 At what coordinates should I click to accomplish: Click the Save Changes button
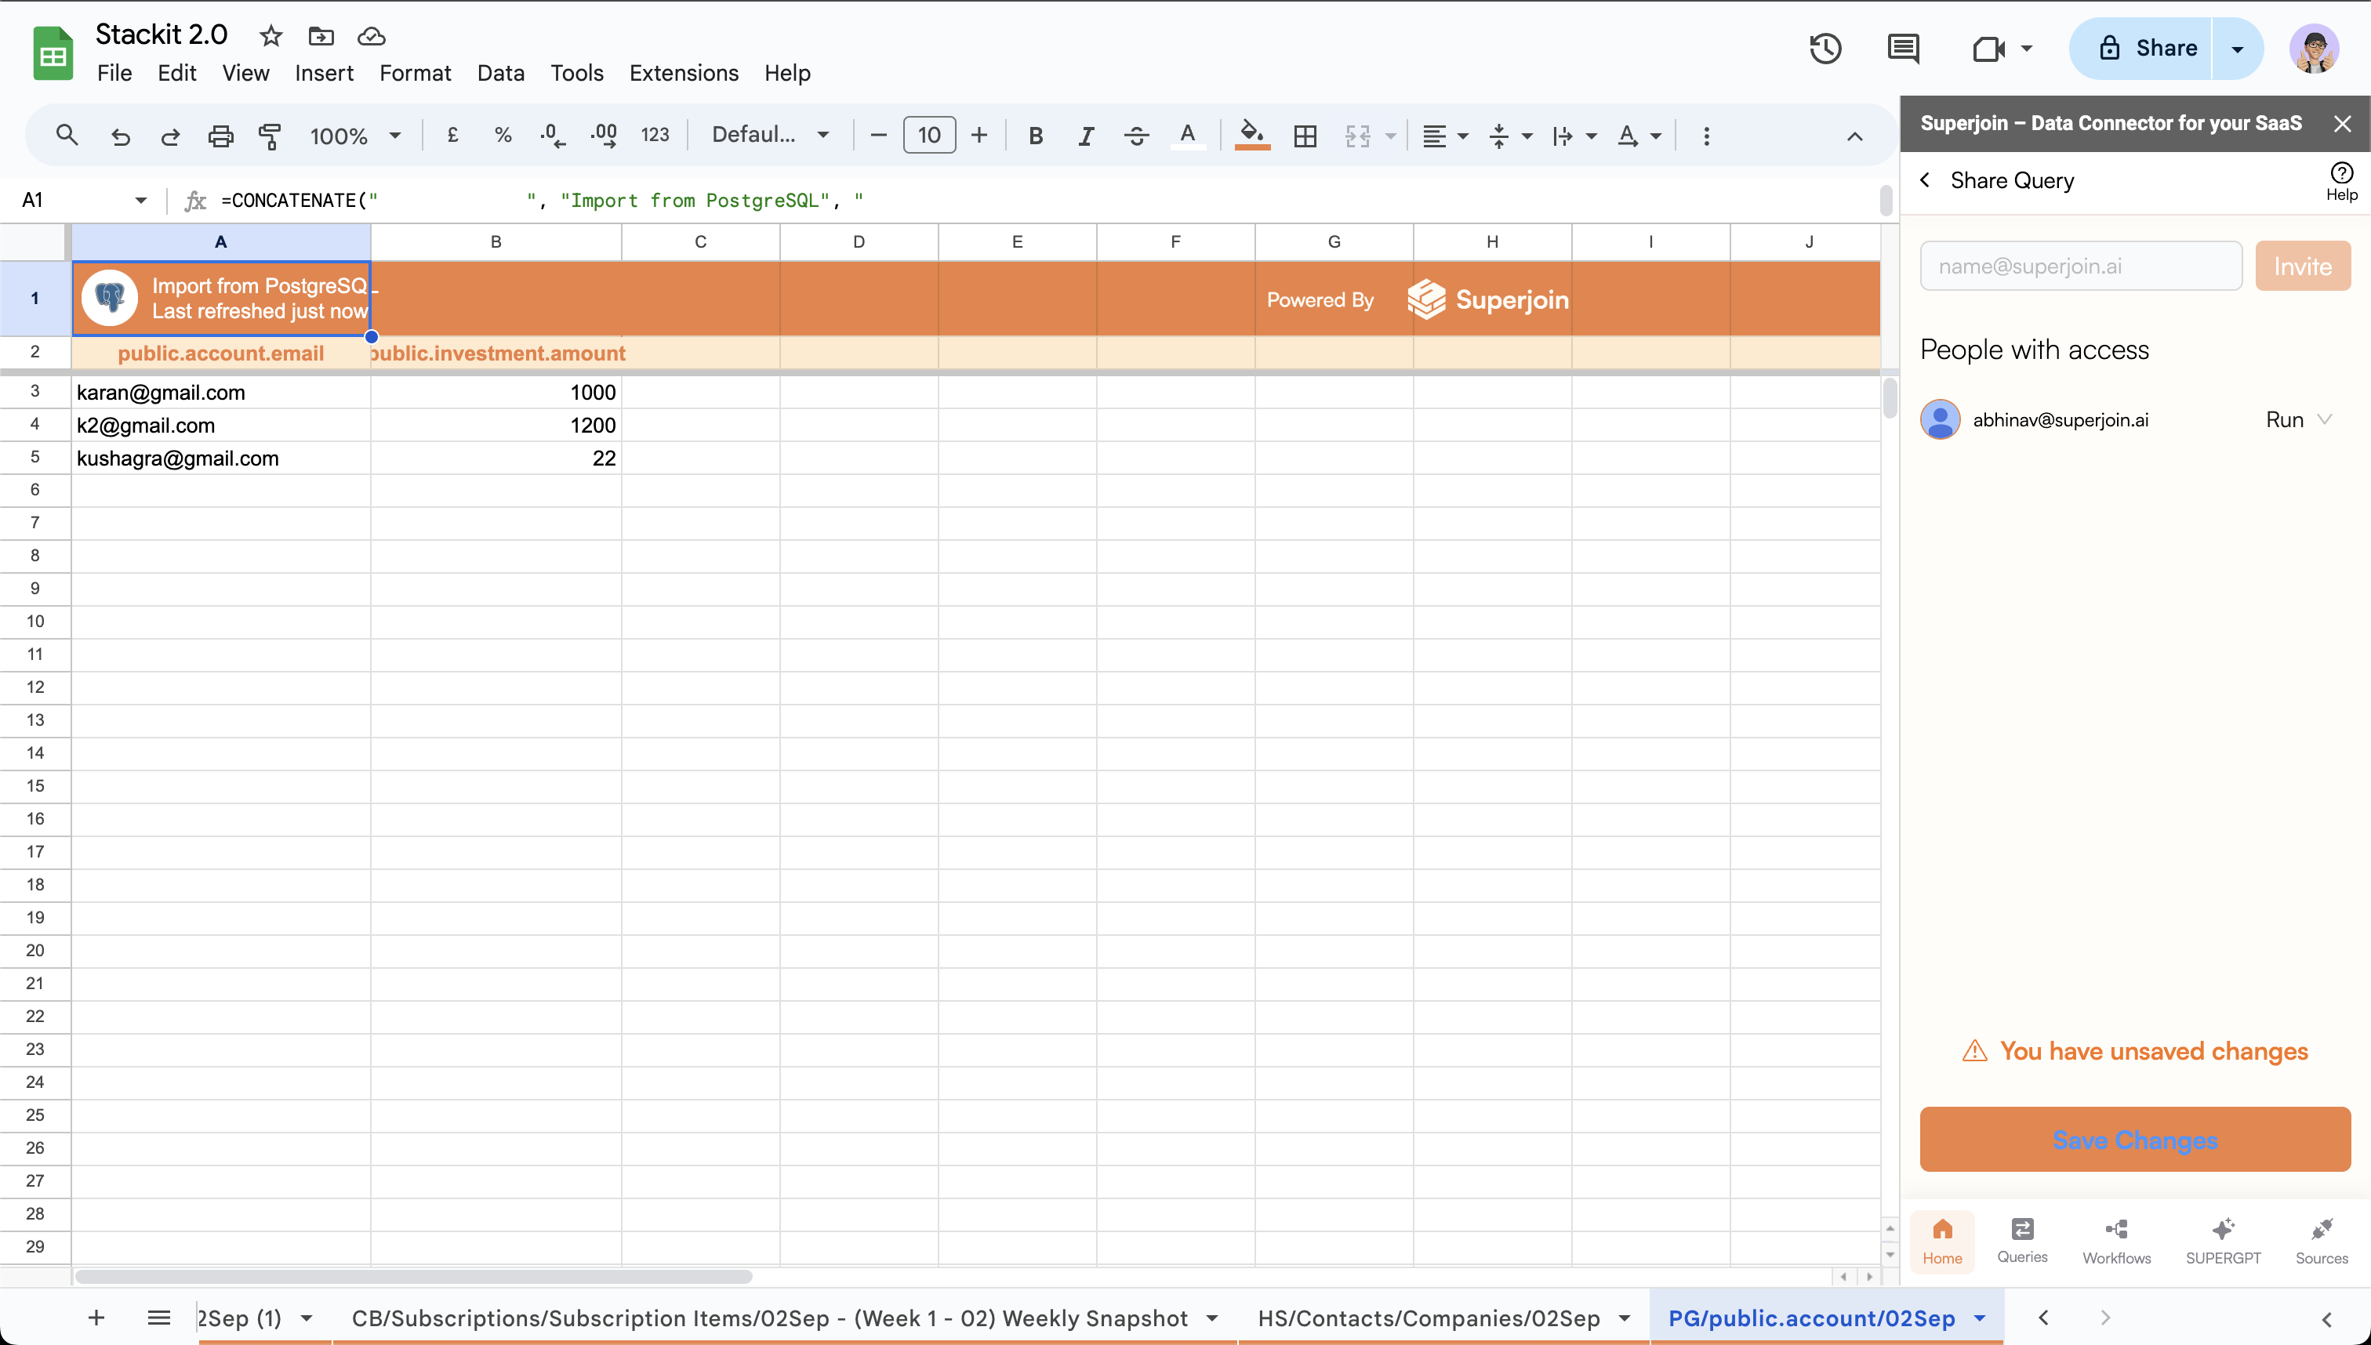2134,1140
